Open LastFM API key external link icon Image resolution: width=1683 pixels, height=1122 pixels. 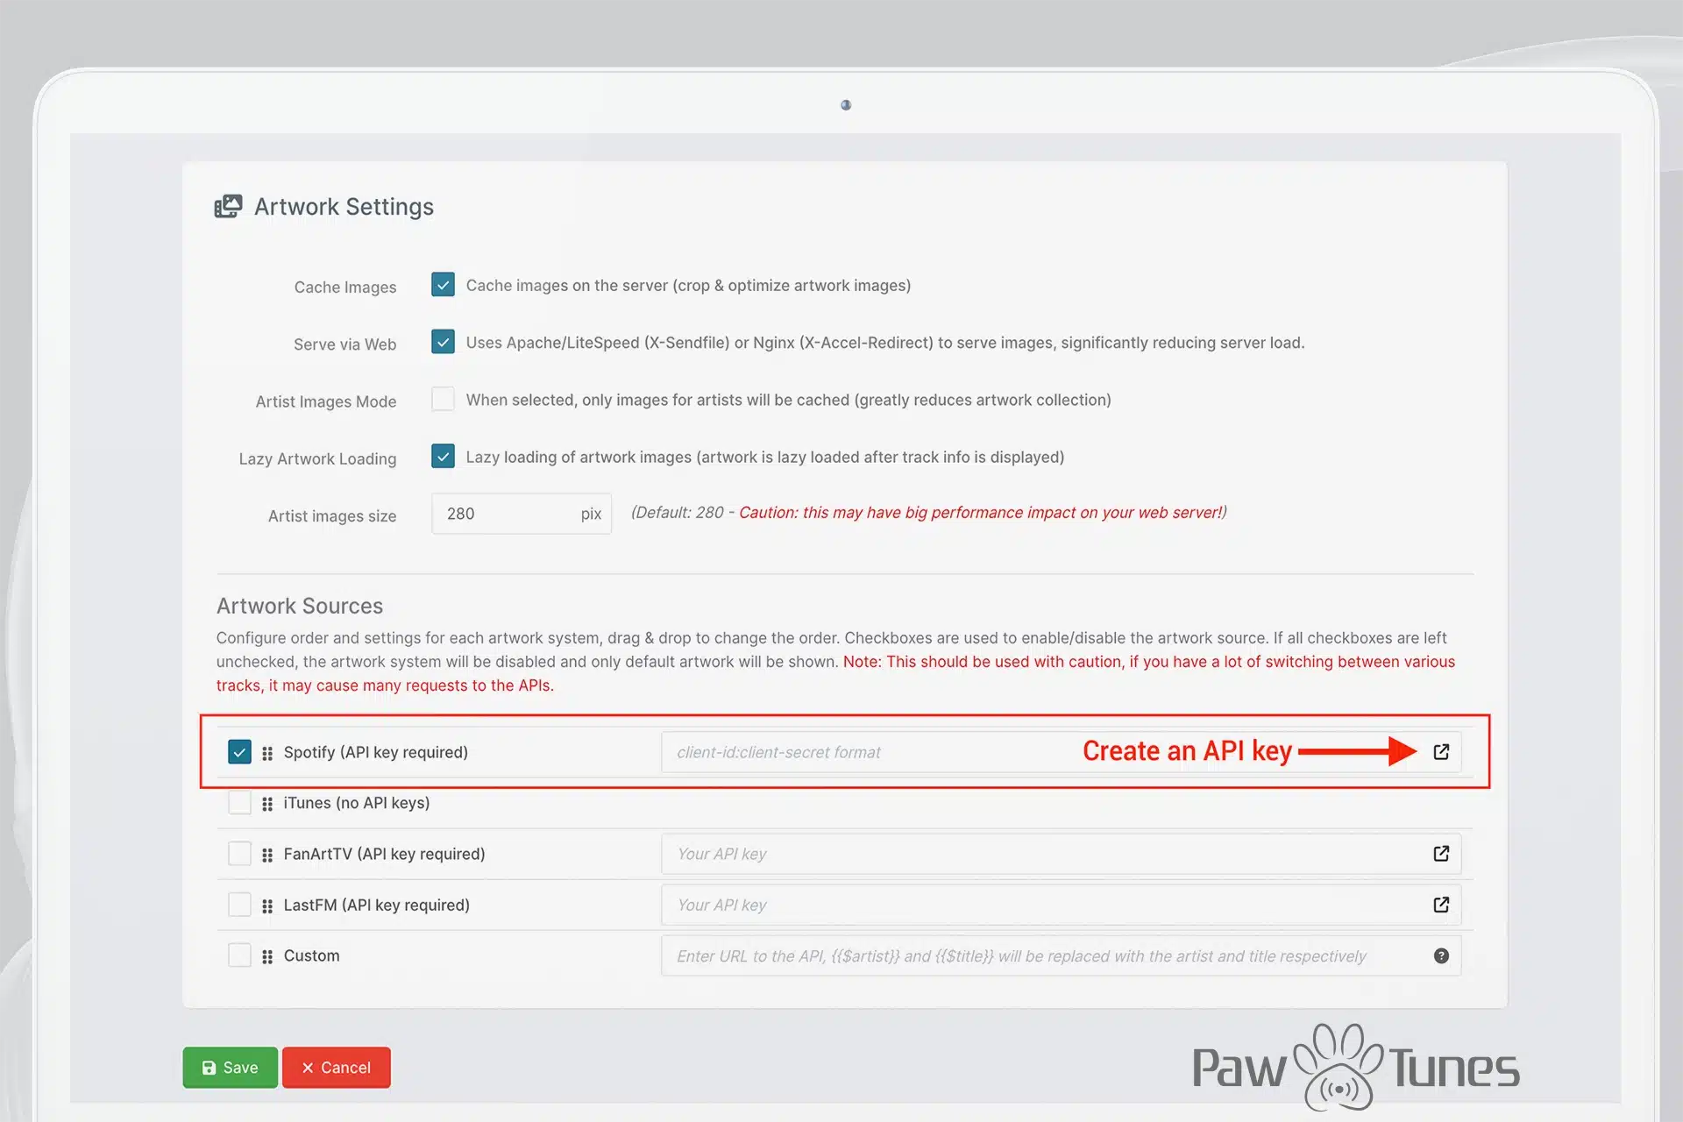click(x=1441, y=905)
